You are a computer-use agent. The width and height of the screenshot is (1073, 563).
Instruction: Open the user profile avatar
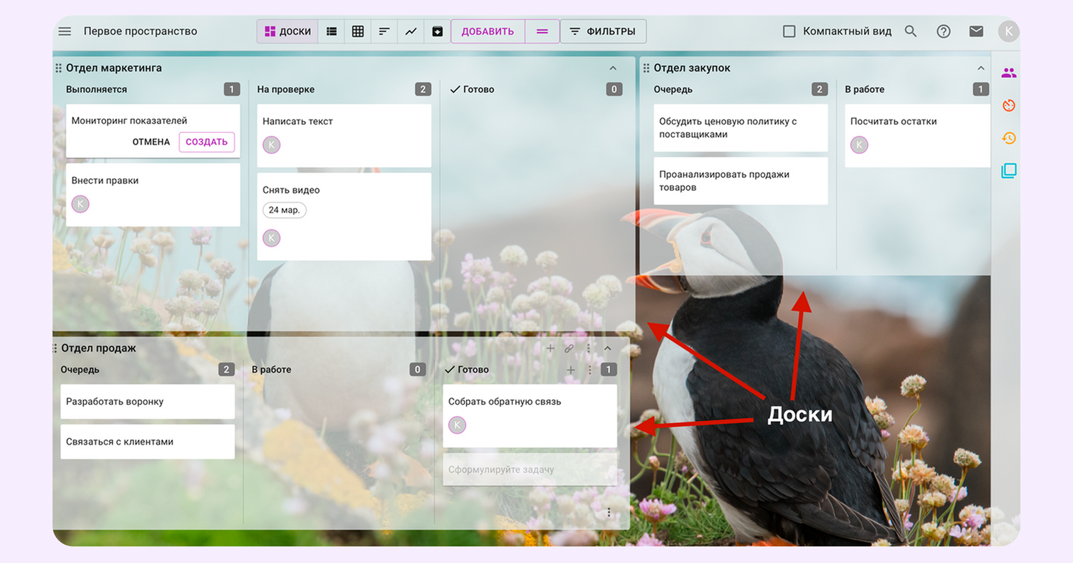pyautogui.click(x=1009, y=31)
